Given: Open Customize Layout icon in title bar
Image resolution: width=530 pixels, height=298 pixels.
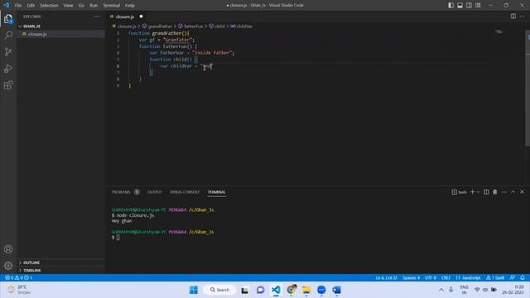Looking at the screenshot, I should pyautogui.click(x=478, y=6).
